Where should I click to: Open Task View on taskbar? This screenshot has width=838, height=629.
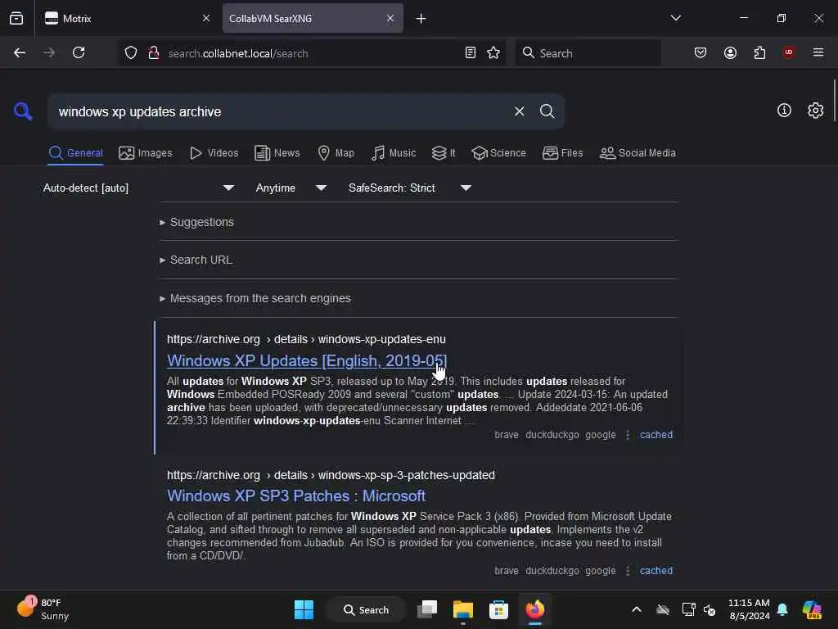427,609
